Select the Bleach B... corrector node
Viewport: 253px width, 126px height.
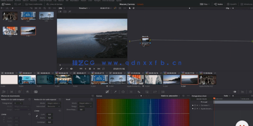[145, 41]
